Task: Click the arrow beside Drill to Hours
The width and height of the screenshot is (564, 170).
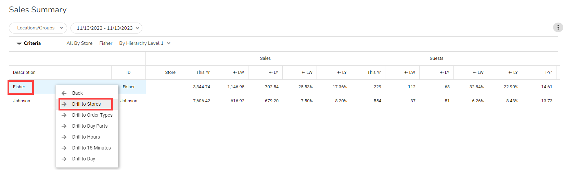Action: [x=64, y=137]
